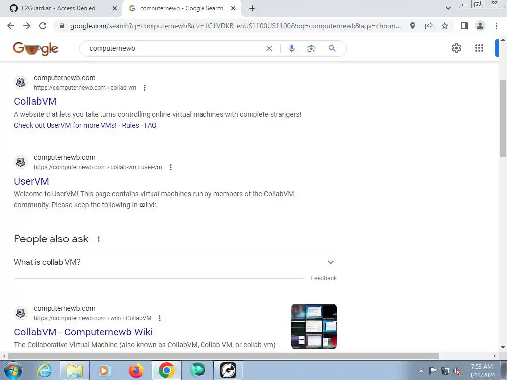This screenshot has width=507, height=380.
Task: Open Google quick settings gear
Action: 456,48
